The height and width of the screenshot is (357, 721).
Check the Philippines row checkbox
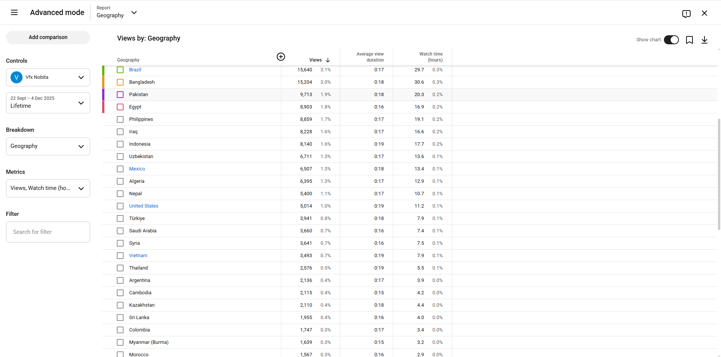120,119
